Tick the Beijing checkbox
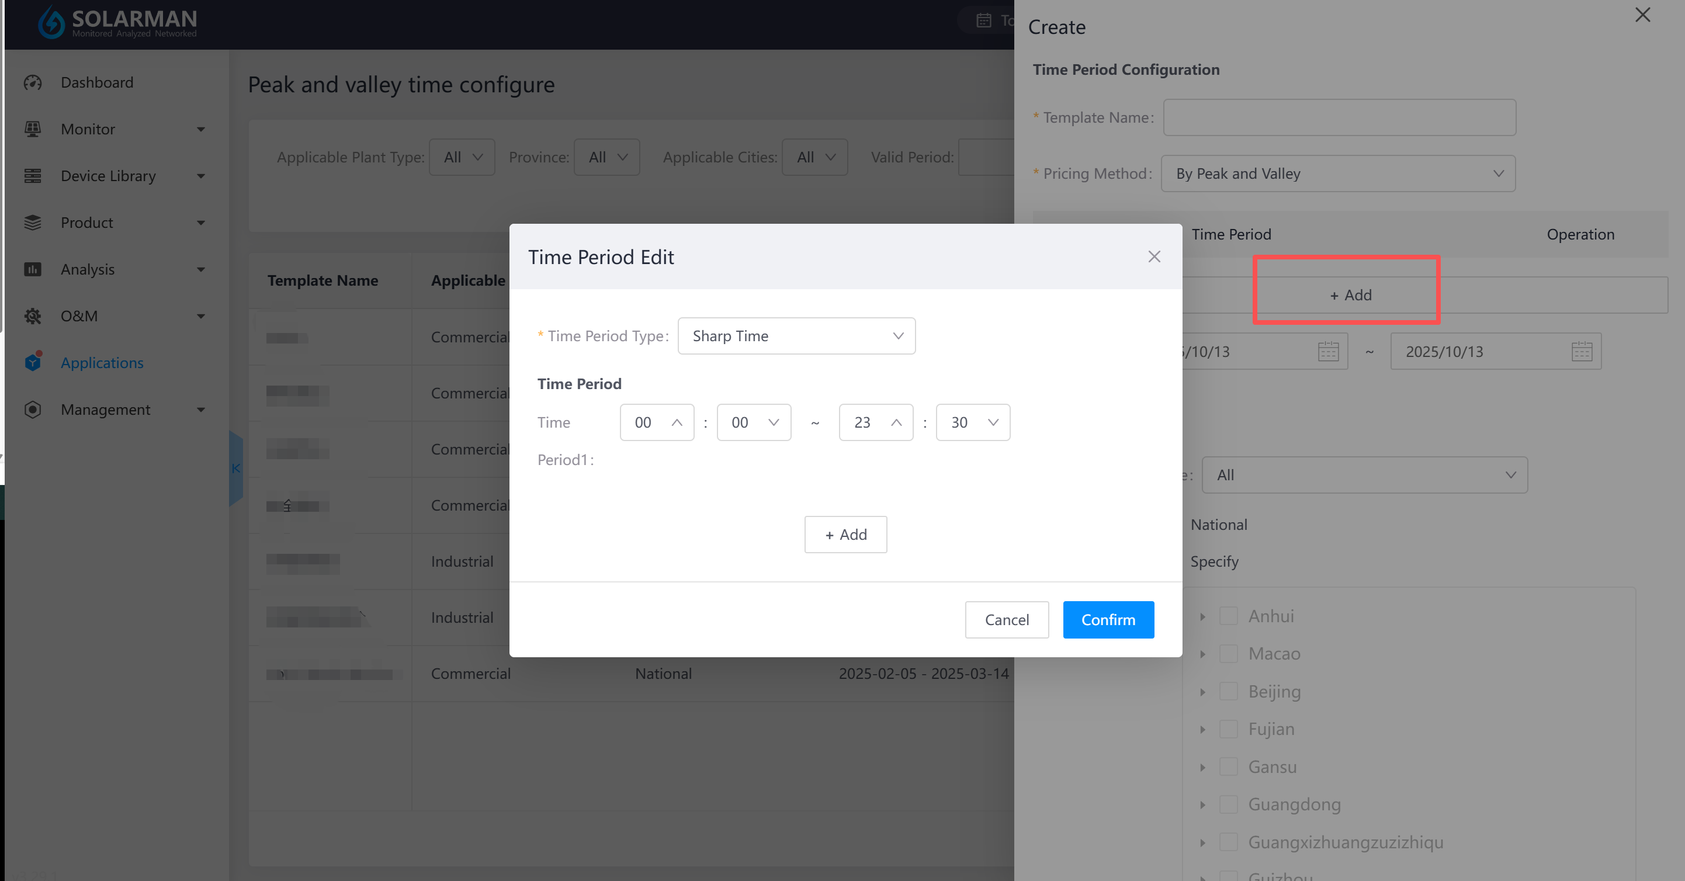The height and width of the screenshot is (881, 1685). click(x=1229, y=691)
